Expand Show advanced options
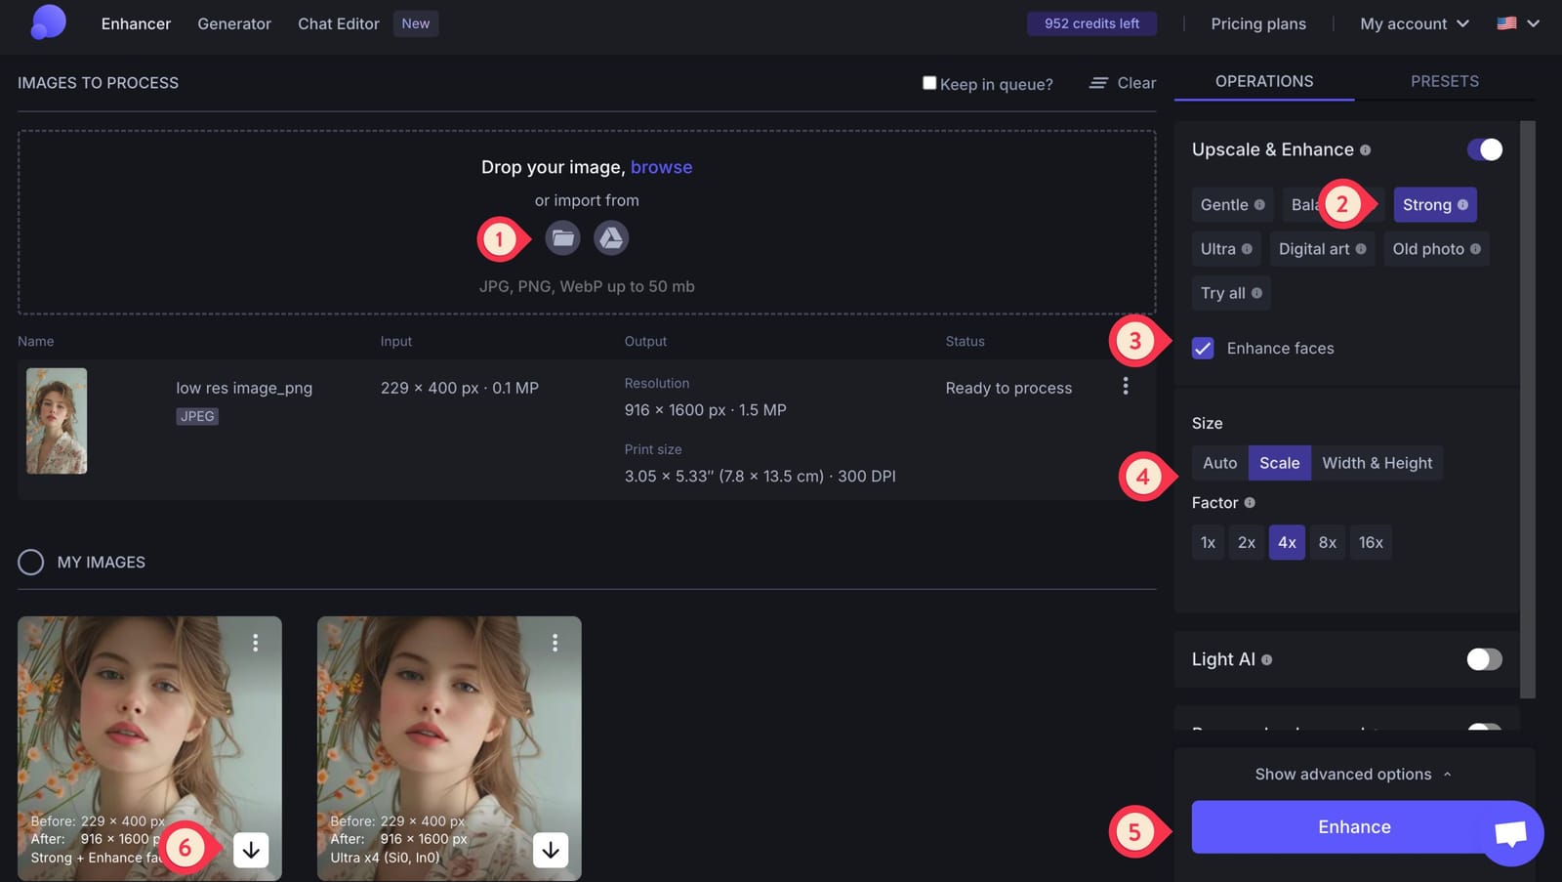The width and height of the screenshot is (1562, 882). pyautogui.click(x=1353, y=774)
